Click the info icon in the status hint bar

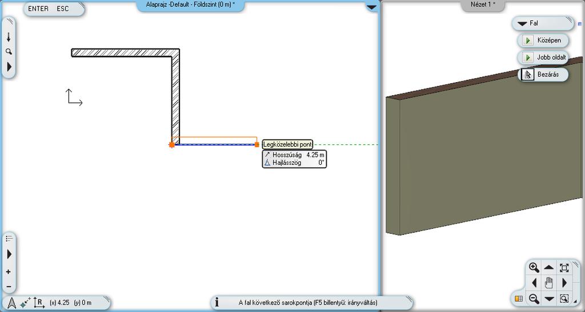point(217,302)
